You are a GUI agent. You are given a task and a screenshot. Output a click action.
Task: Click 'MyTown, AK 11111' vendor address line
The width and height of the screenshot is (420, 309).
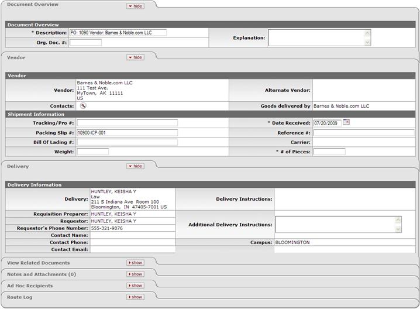click(100, 93)
